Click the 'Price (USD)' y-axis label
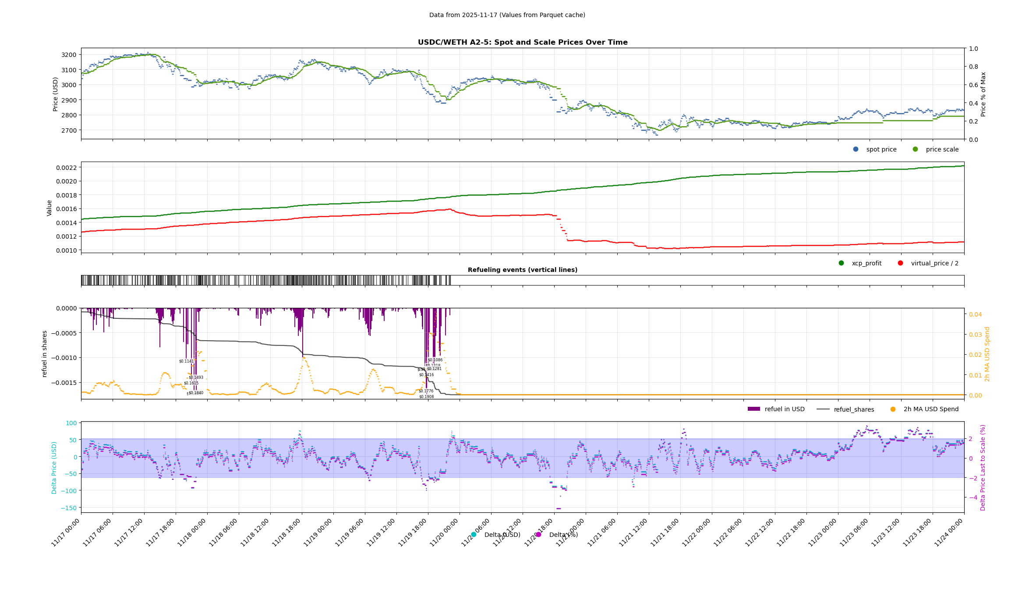The width and height of the screenshot is (1015, 603). 56,94
